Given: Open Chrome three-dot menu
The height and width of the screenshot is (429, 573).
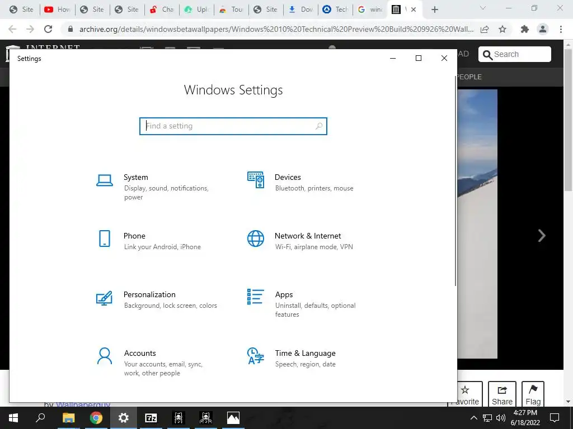Looking at the screenshot, I should click(x=561, y=29).
